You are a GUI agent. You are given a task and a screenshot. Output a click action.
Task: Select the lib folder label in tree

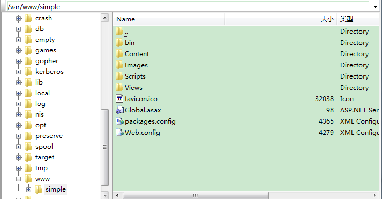click(39, 82)
